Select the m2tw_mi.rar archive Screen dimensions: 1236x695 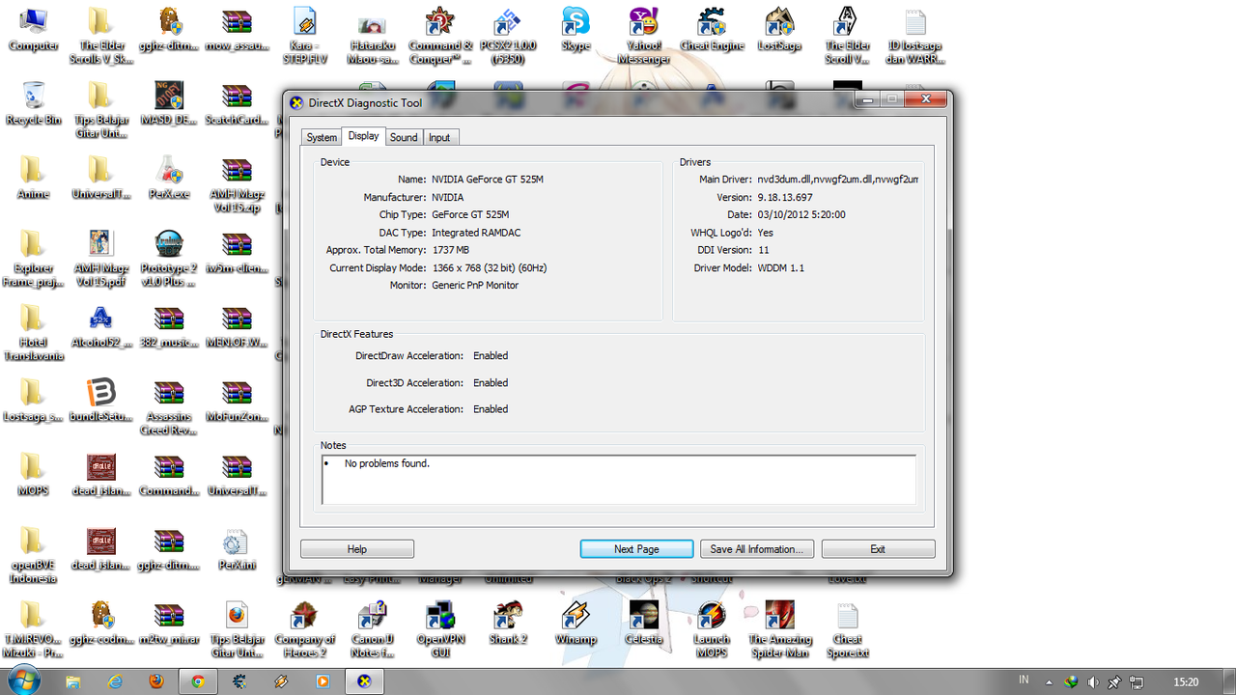169,623
